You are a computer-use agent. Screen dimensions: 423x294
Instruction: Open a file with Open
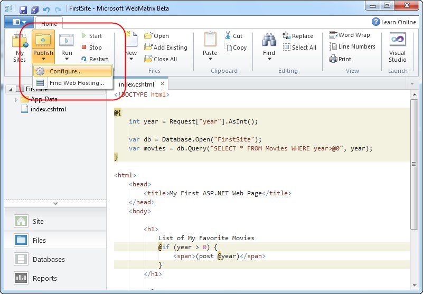156,36
